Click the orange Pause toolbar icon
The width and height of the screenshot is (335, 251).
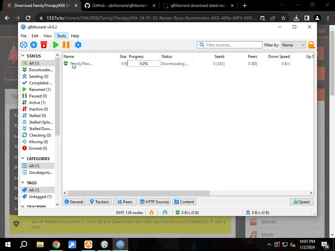pyautogui.click(x=66, y=45)
